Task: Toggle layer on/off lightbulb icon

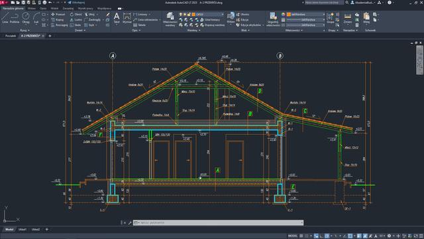Action: coord(181,15)
